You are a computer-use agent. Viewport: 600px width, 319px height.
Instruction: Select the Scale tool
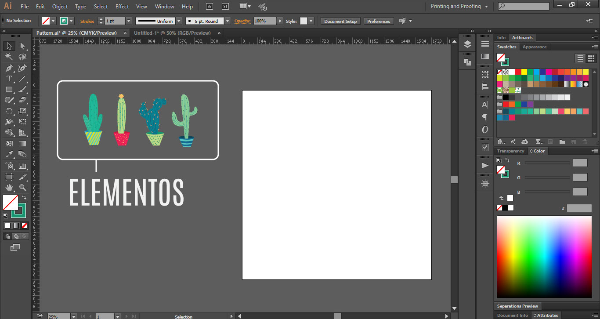coord(22,111)
